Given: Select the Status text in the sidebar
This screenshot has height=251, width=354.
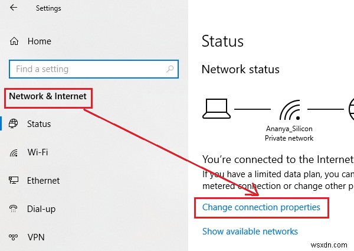Looking at the screenshot, I should [x=39, y=124].
